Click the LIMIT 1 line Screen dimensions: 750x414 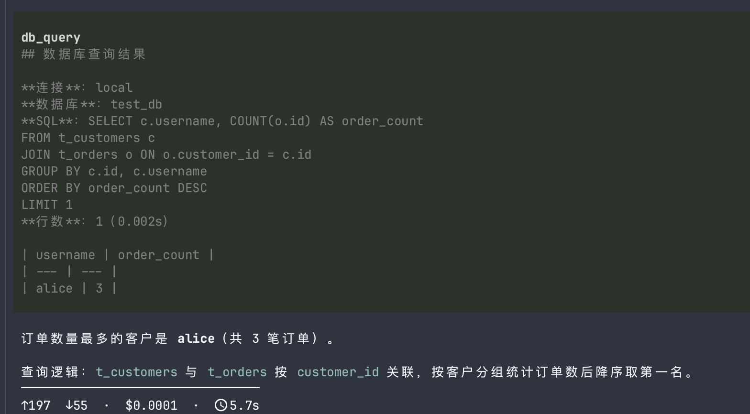tap(47, 205)
